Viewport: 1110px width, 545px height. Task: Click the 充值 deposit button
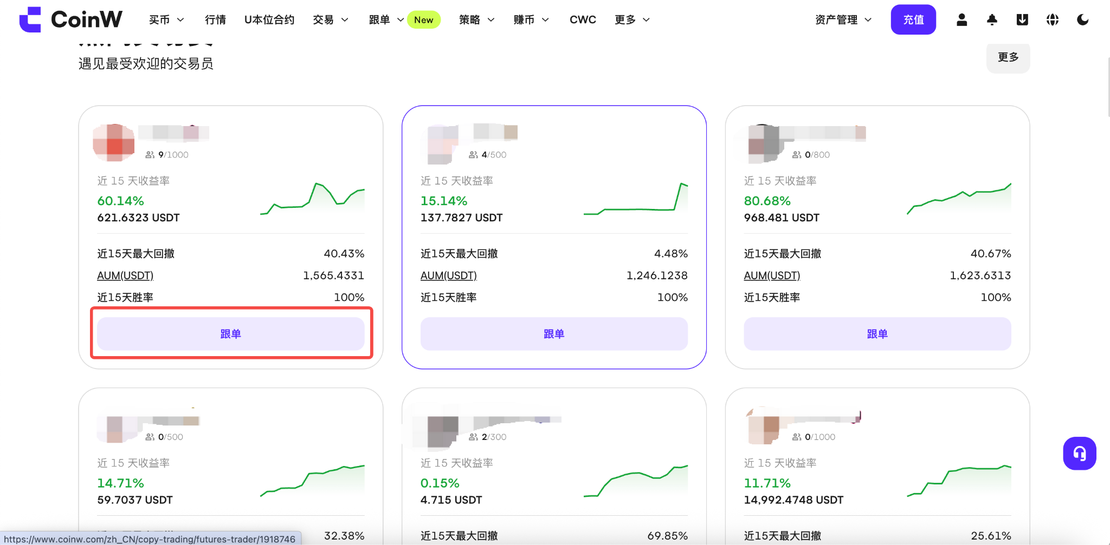point(913,19)
